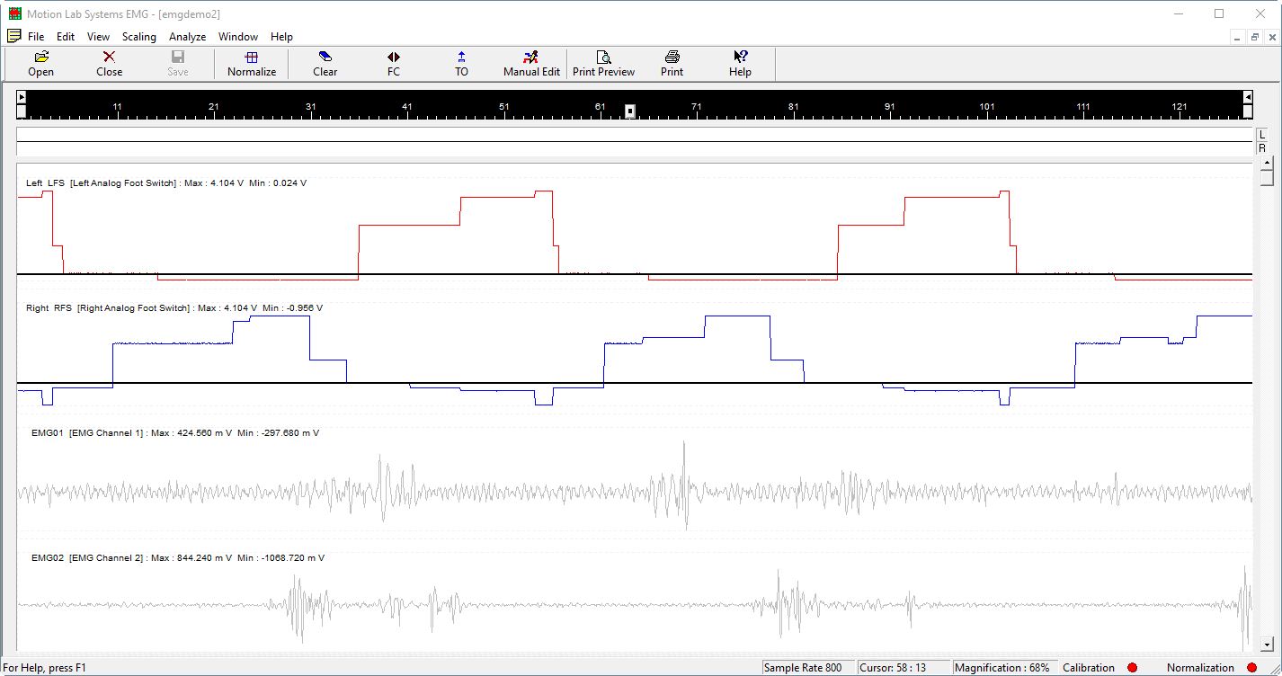Image resolution: width=1282 pixels, height=676 pixels.
Task: Open the Window menu
Action: [237, 37]
